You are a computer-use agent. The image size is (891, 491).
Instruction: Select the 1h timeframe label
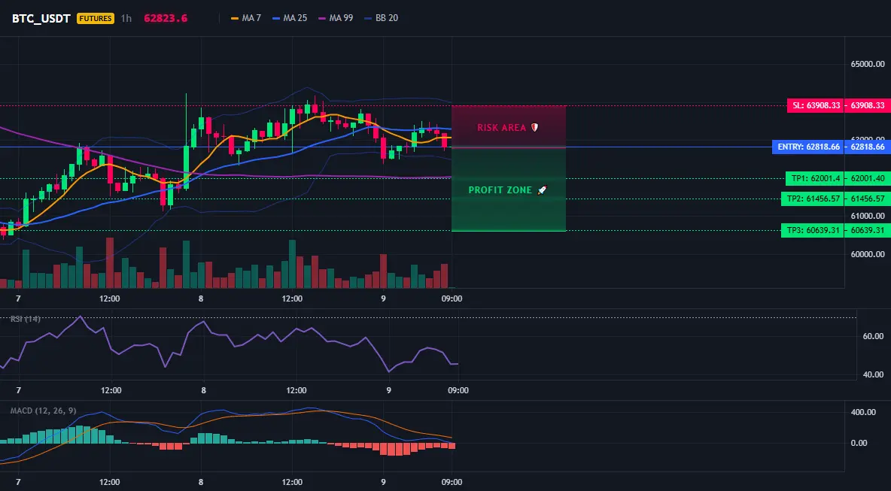126,18
